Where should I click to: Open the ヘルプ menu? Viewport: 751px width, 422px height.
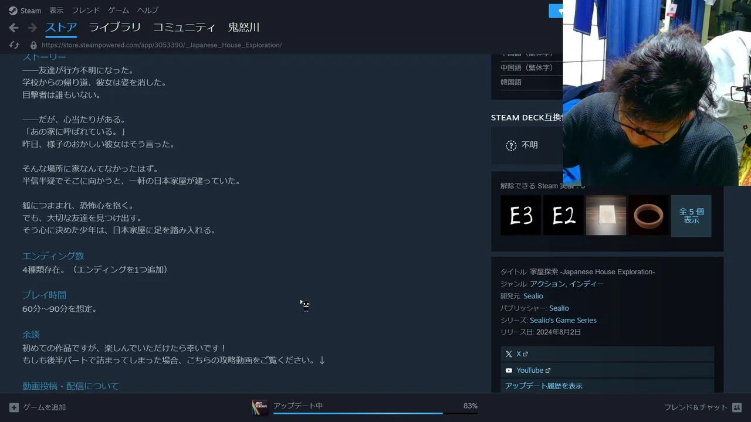(x=148, y=11)
